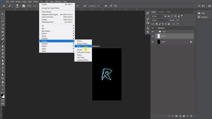This screenshot has width=212, height=119.
Task: Click smoothing options gear icon
Action: tap(106, 6)
